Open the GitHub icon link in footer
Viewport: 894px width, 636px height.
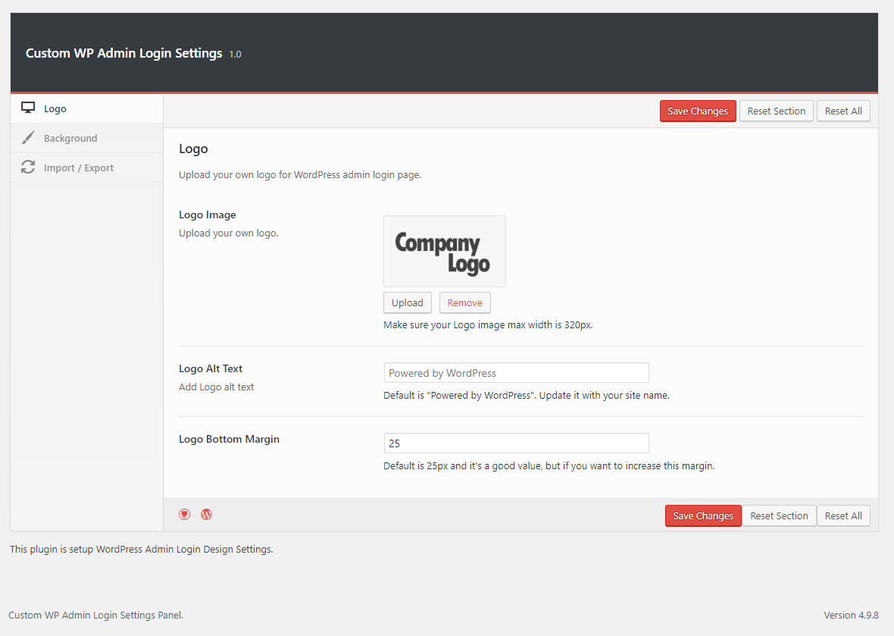pyautogui.click(x=185, y=514)
